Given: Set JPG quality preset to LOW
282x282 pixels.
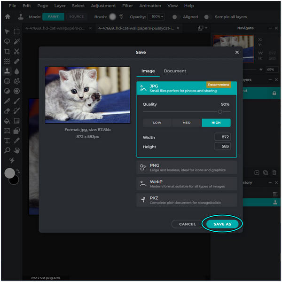Looking at the screenshot, I should [x=157, y=123].
